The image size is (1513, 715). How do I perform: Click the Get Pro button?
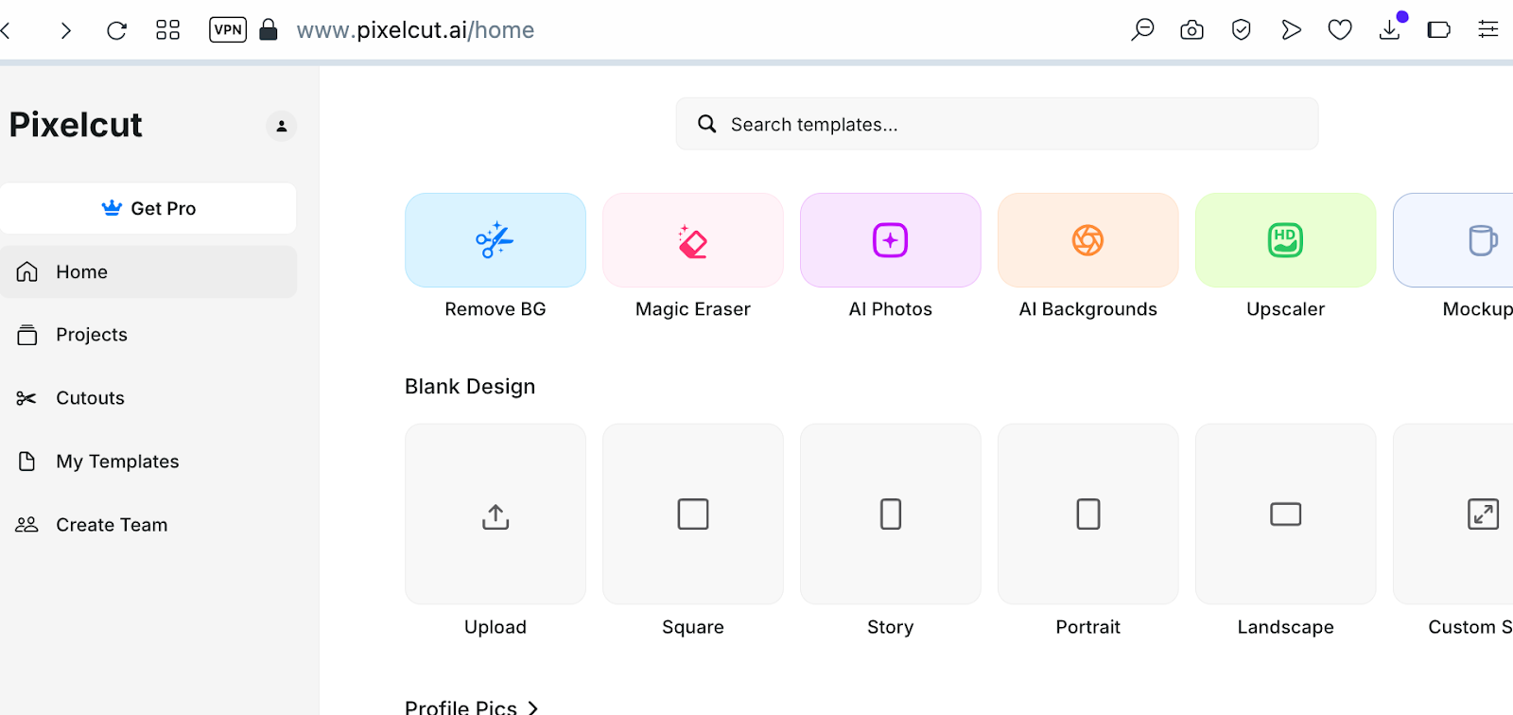coord(148,208)
